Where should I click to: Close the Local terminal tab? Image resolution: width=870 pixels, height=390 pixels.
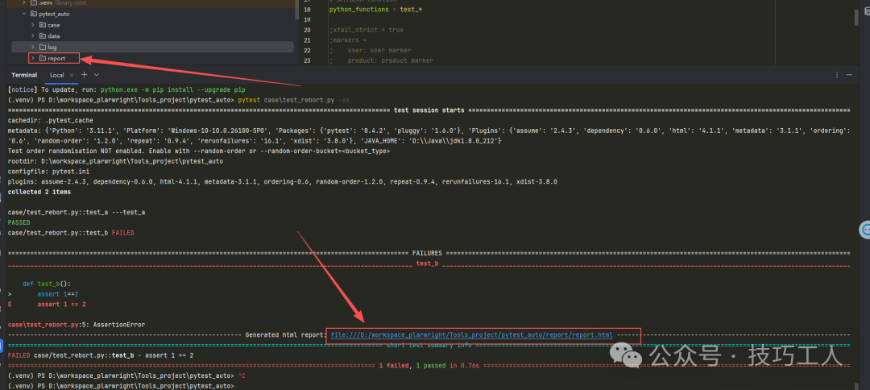click(x=71, y=75)
